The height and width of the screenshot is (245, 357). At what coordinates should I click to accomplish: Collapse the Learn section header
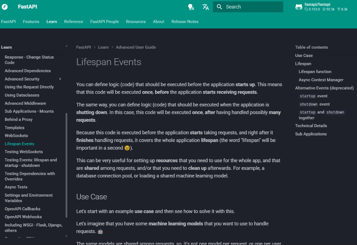click(x=7, y=47)
